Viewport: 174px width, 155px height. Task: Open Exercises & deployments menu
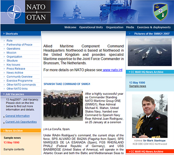(x=154, y=27)
